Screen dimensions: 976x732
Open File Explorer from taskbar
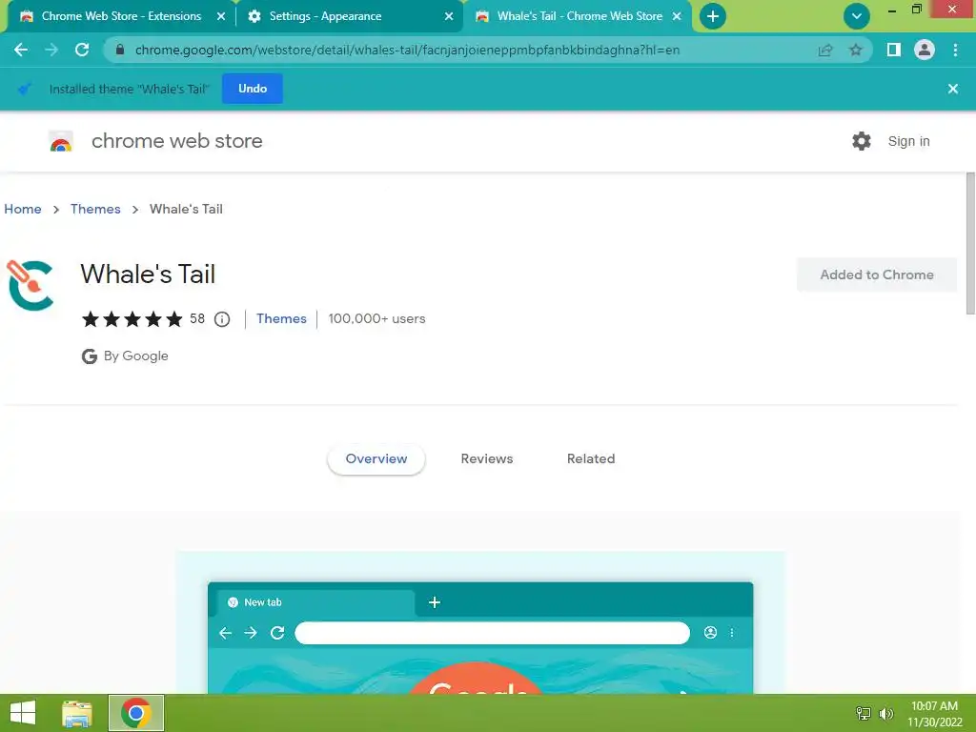[77, 713]
